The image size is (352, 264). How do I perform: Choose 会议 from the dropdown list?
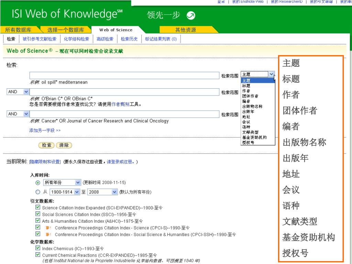(x=258, y=122)
